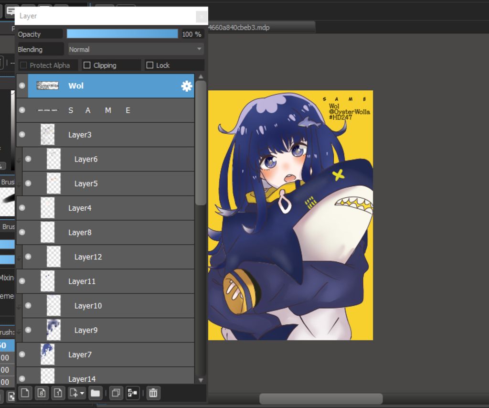Select Layer4 in the layer list
489x408 pixels.
(x=105, y=208)
